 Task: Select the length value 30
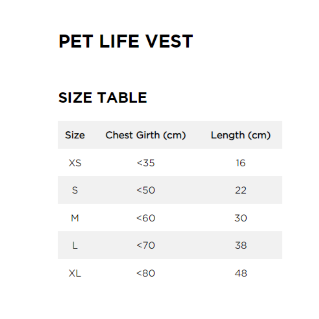(x=241, y=218)
